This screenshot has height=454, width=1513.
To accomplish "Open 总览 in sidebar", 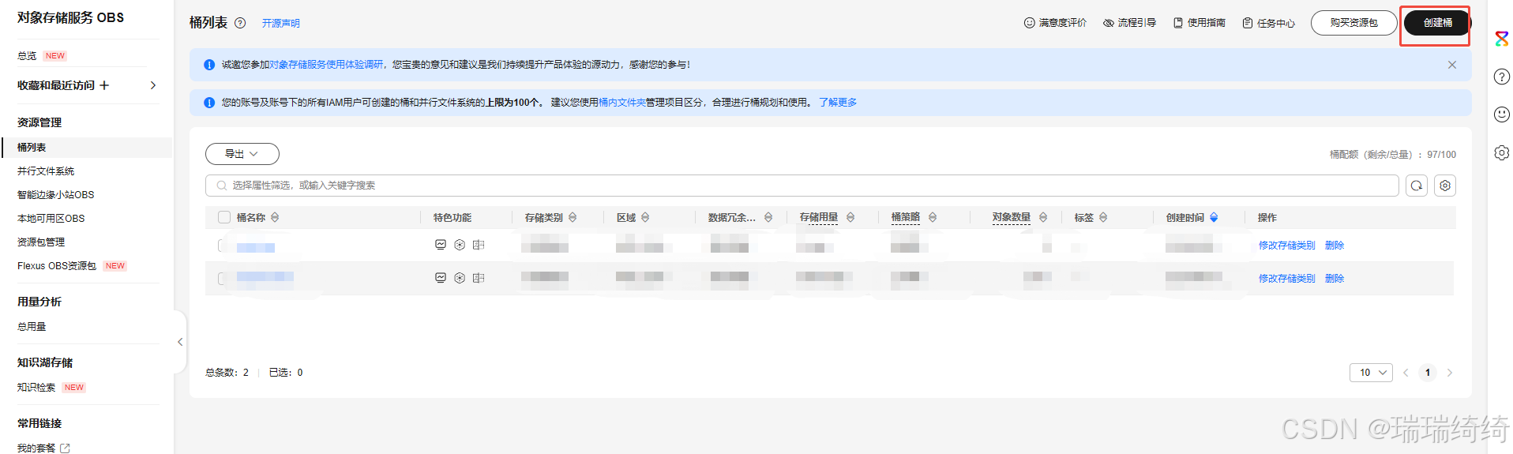I will tap(27, 56).
